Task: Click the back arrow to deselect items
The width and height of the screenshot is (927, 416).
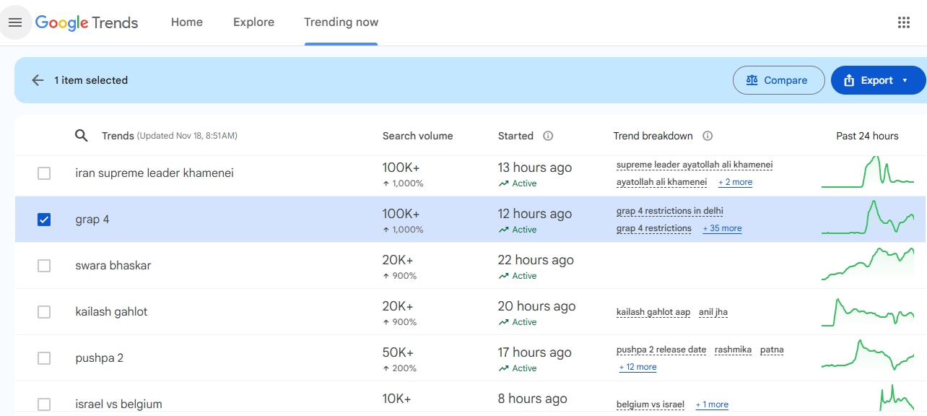Action: coord(38,80)
